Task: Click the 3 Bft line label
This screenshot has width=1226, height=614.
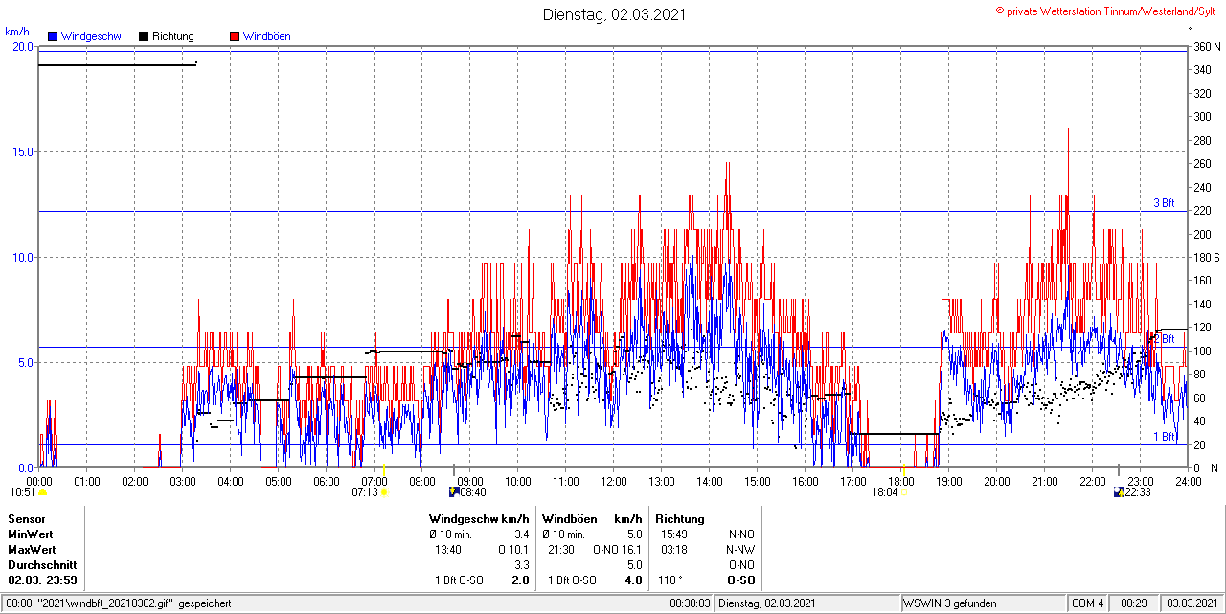Action: coord(1164,203)
